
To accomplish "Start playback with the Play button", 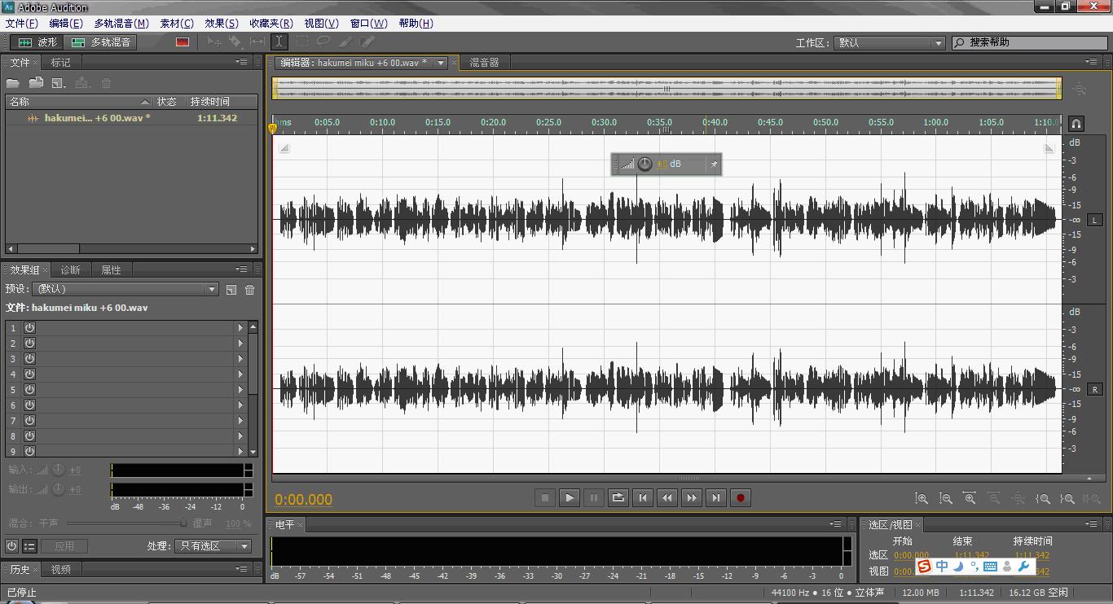I will (x=570, y=497).
